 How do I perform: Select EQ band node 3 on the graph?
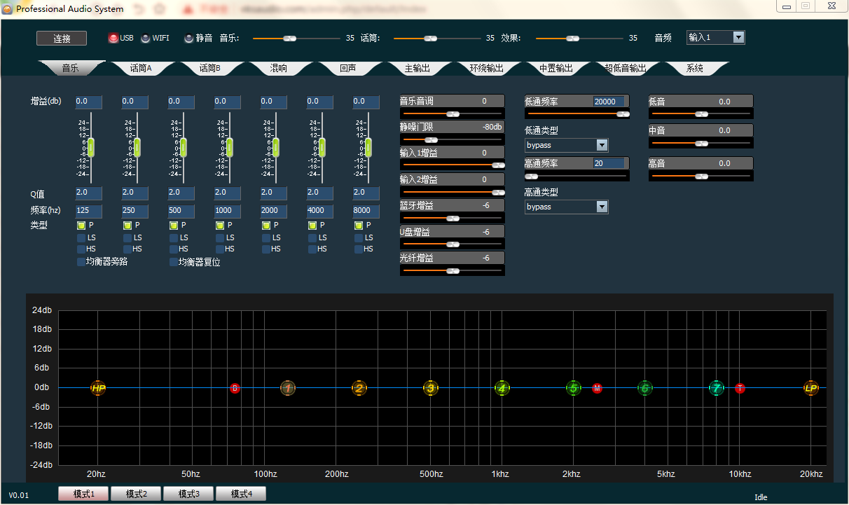pos(431,388)
